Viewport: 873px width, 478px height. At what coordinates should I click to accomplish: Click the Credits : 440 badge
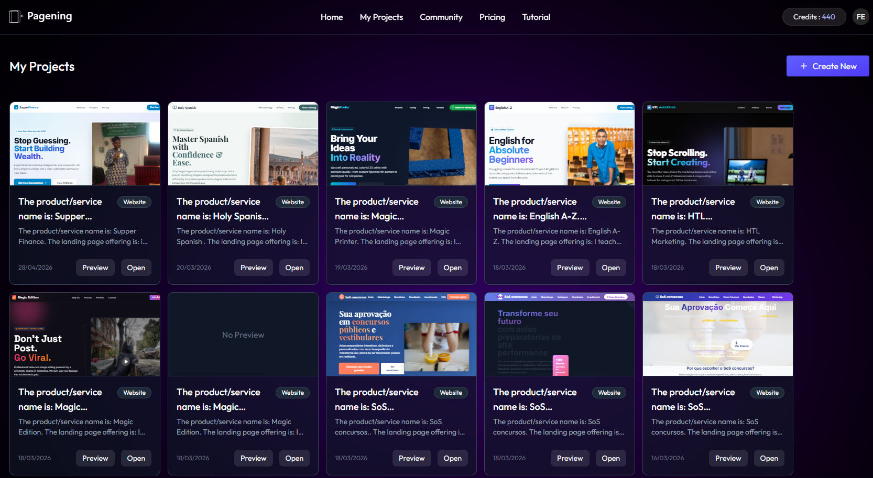[814, 17]
